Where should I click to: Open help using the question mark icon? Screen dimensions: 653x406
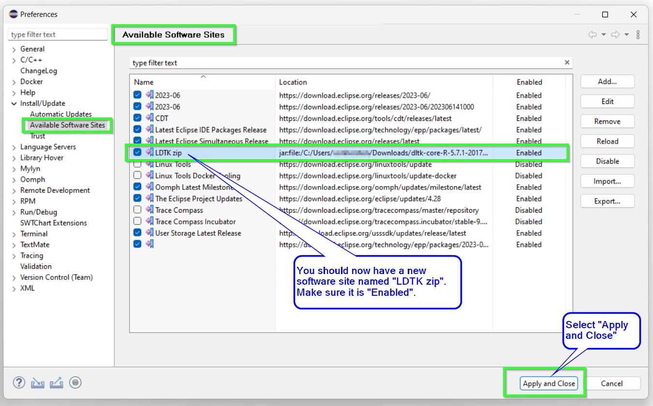click(x=18, y=382)
